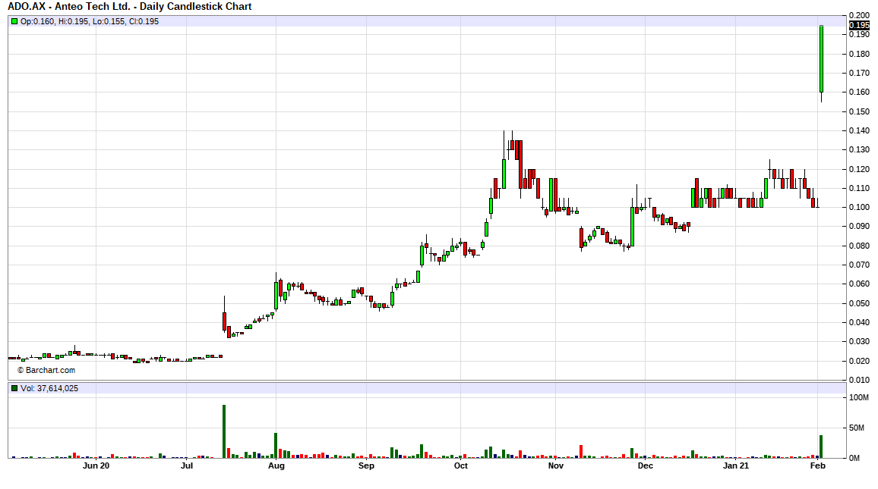Click the 0.060 price axis label
The image size is (878, 489).
pyautogui.click(x=860, y=284)
